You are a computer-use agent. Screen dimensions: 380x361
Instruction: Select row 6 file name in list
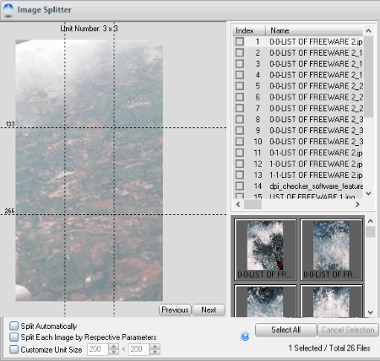(x=316, y=97)
